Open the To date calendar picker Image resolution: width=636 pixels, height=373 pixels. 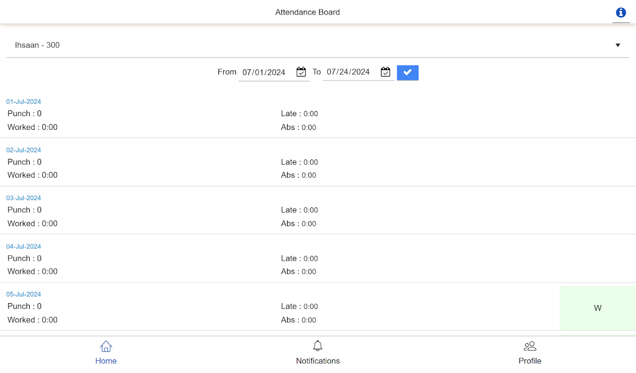click(385, 72)
